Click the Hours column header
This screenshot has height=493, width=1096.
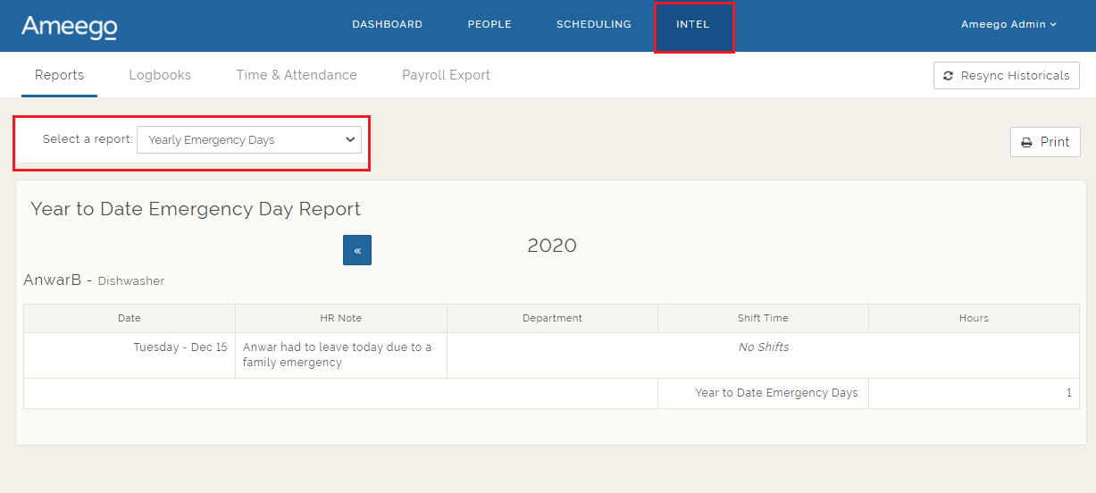tap(974, 318)
